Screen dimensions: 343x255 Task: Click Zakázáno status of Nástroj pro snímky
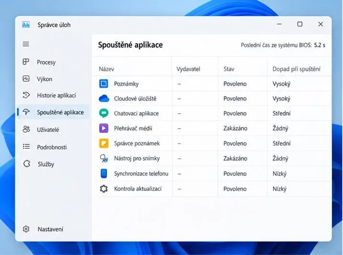tap(235, 158)
